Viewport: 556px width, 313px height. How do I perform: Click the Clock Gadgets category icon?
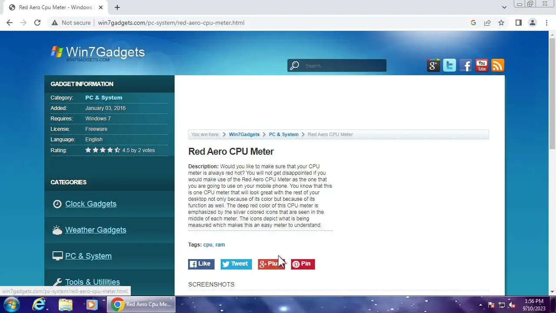pos(57,204)
